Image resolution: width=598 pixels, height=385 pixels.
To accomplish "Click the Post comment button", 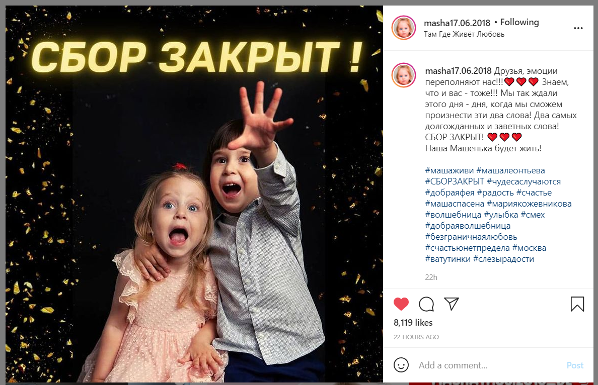I will click(575, 365).
